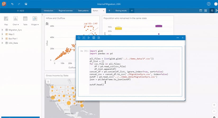Image resolution: width=218 pixels, height=118 pixels.
Task: Switch to the Regional overview tab
Action: (x=66, y=11)
